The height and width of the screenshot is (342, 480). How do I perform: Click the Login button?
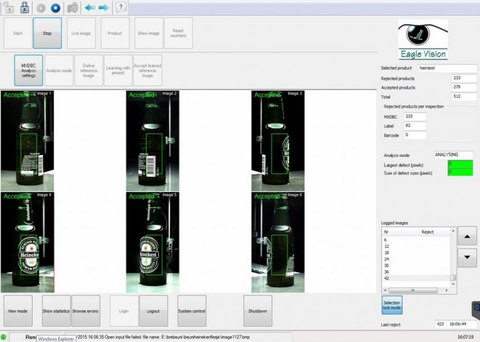click(124, 311)
